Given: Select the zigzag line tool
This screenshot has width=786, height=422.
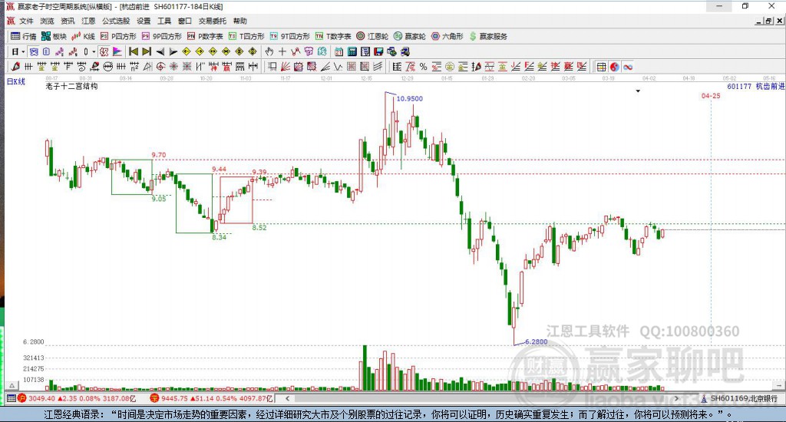Looking at the screenshot, I should 339,67.
